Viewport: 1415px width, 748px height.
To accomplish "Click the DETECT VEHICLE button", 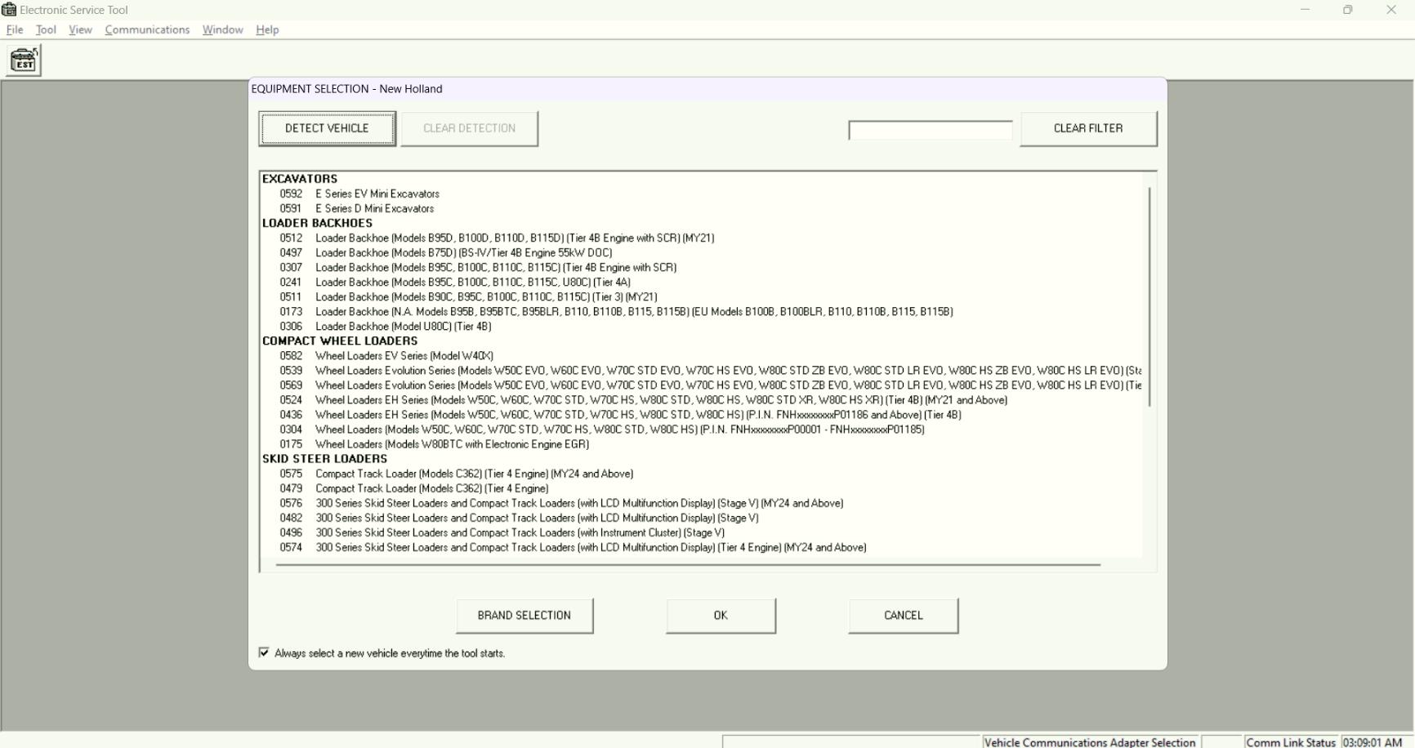I will (x=327, y=128).
